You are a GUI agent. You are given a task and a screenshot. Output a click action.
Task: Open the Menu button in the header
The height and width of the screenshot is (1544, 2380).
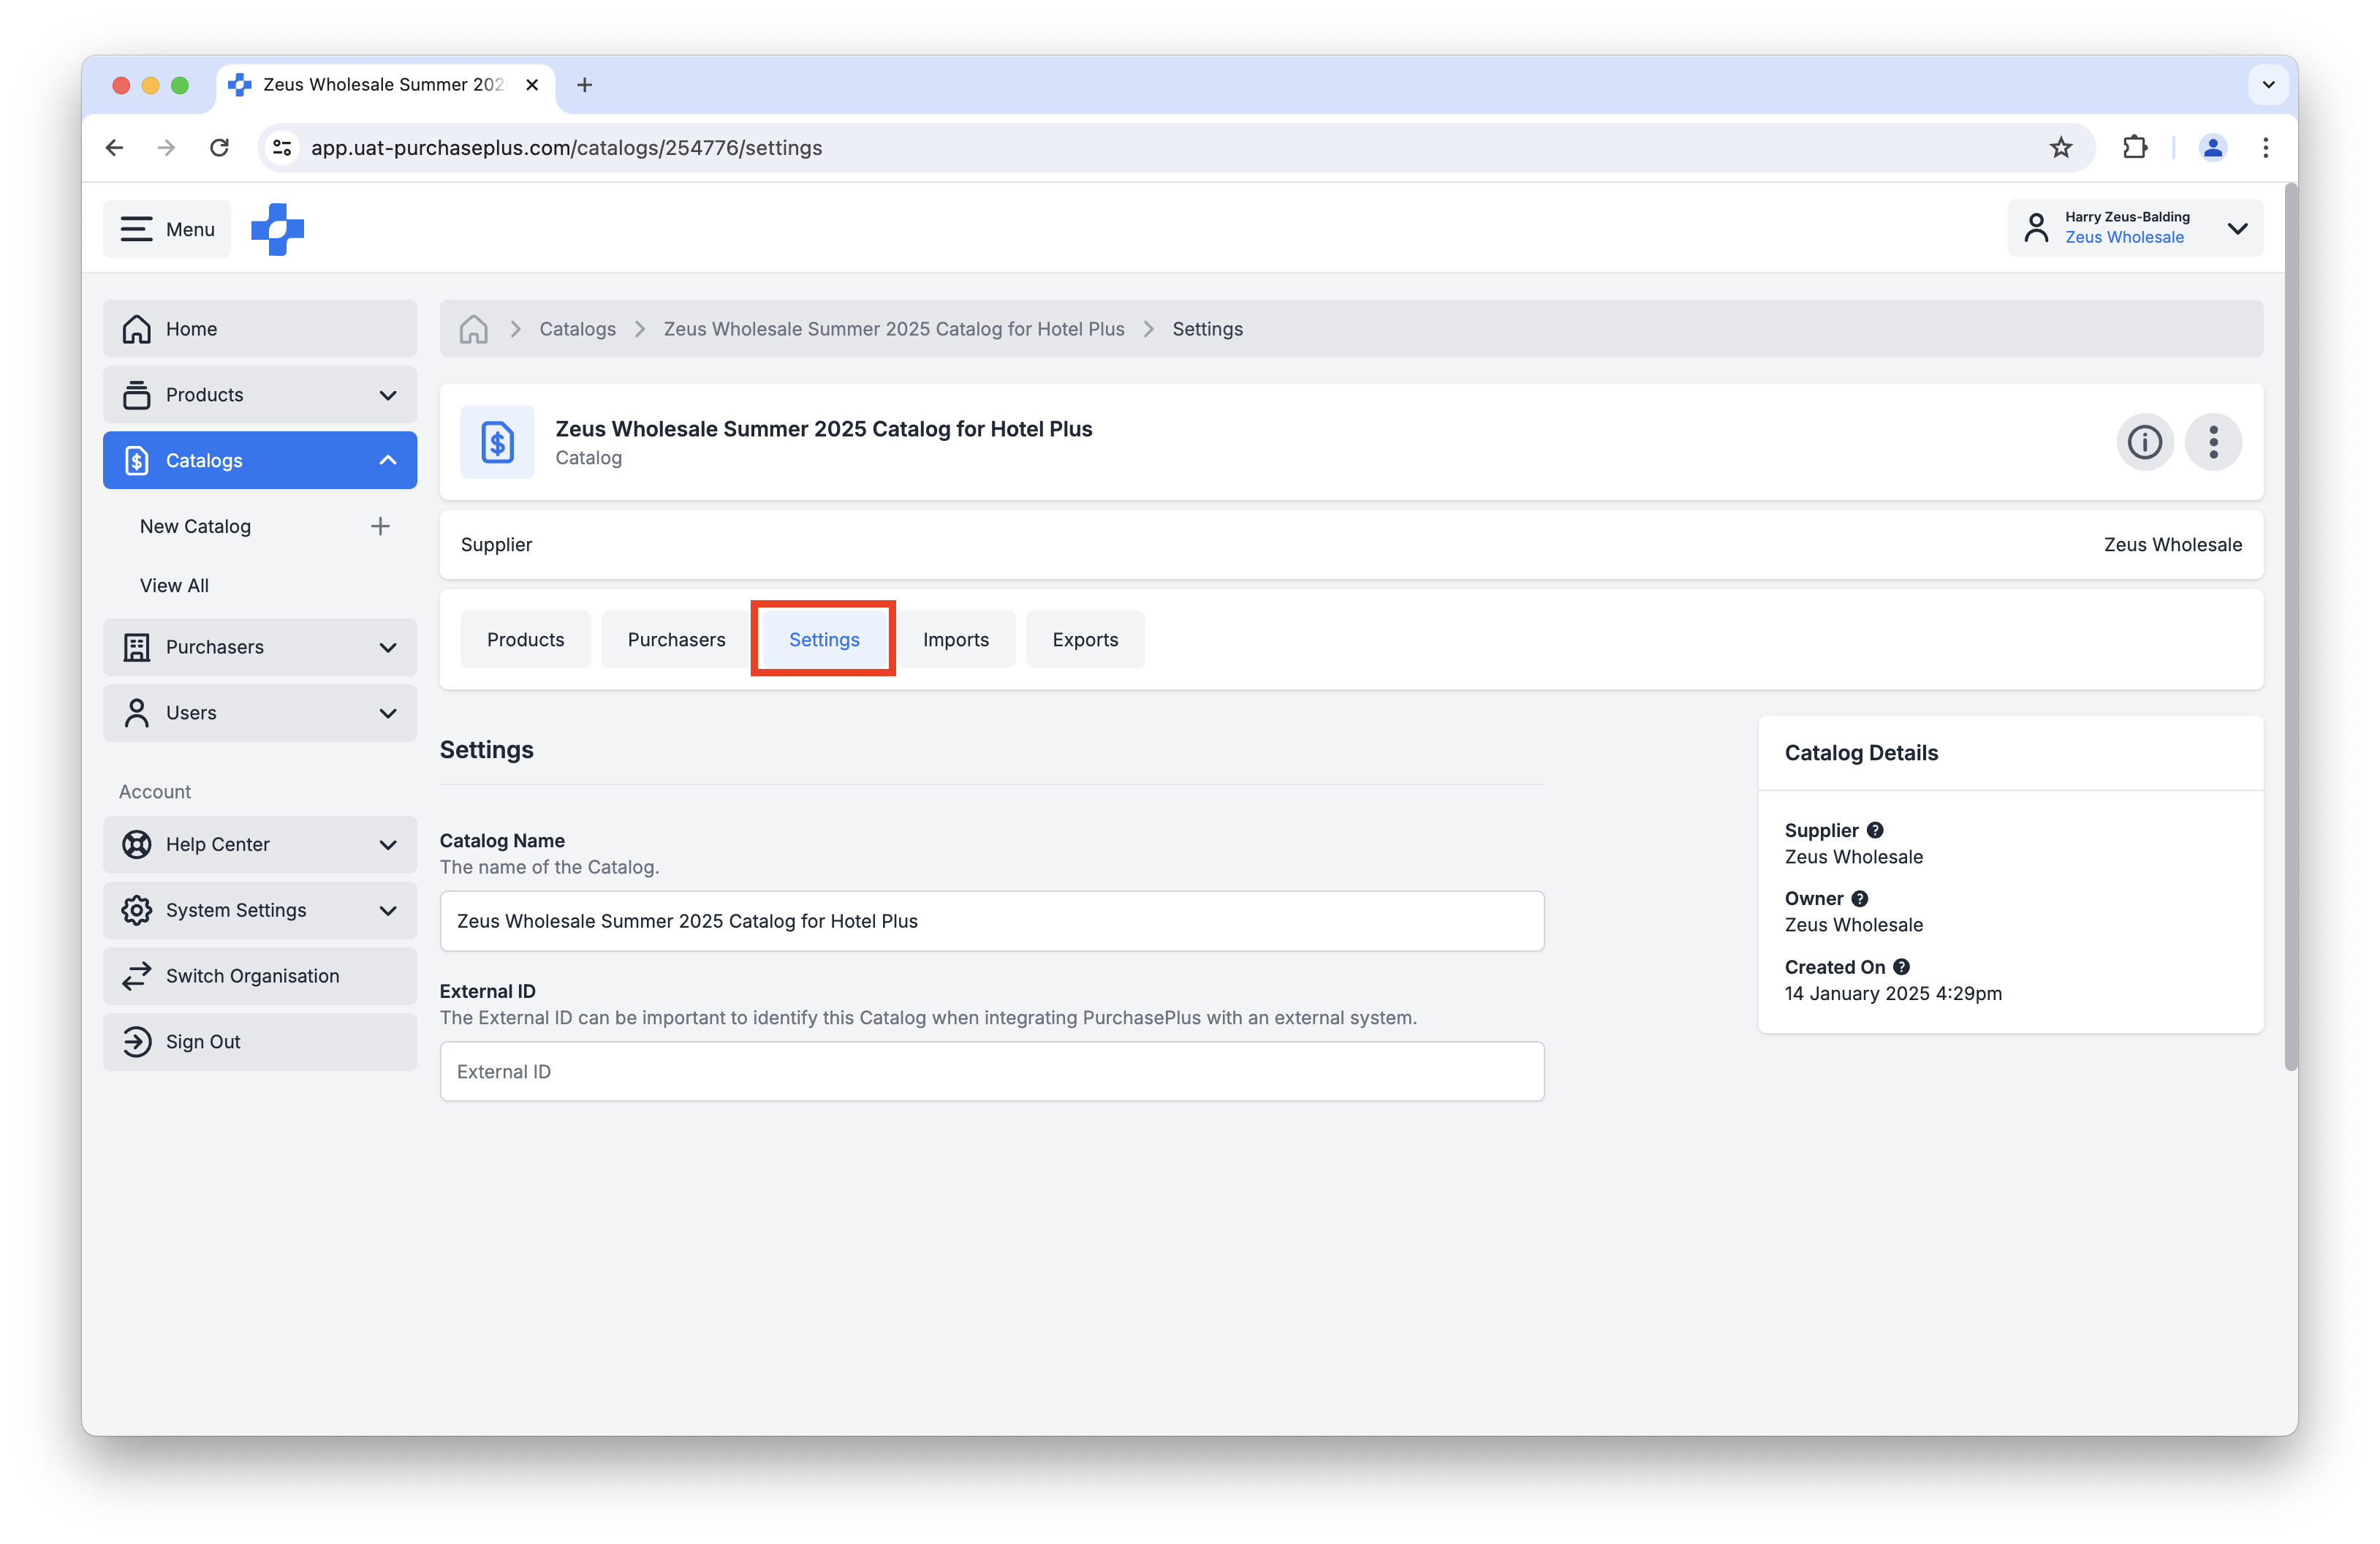166,228
